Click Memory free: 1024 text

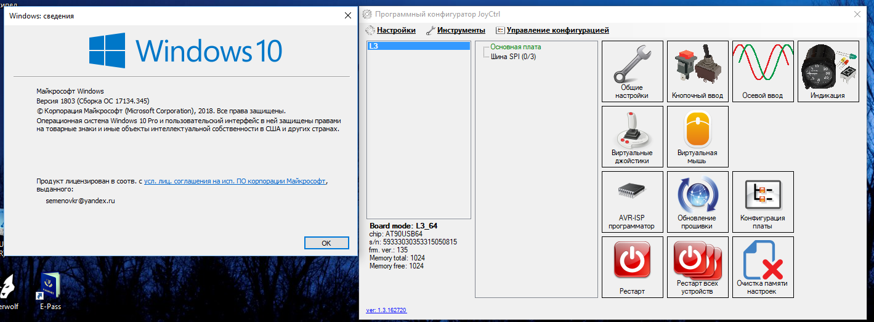pos(397,266)
